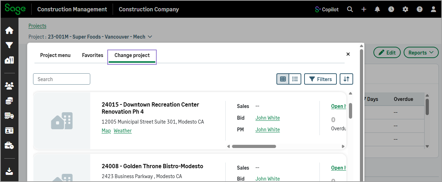Click the Open link in Downtown card

[x=339, y=106]
